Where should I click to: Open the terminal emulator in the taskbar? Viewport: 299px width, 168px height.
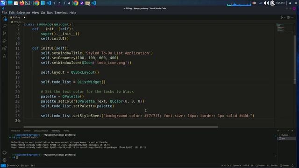28,3
